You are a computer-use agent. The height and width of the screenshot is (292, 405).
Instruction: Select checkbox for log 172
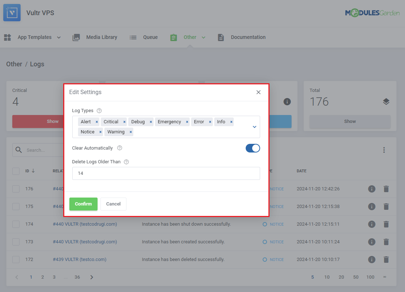(16, 260)
